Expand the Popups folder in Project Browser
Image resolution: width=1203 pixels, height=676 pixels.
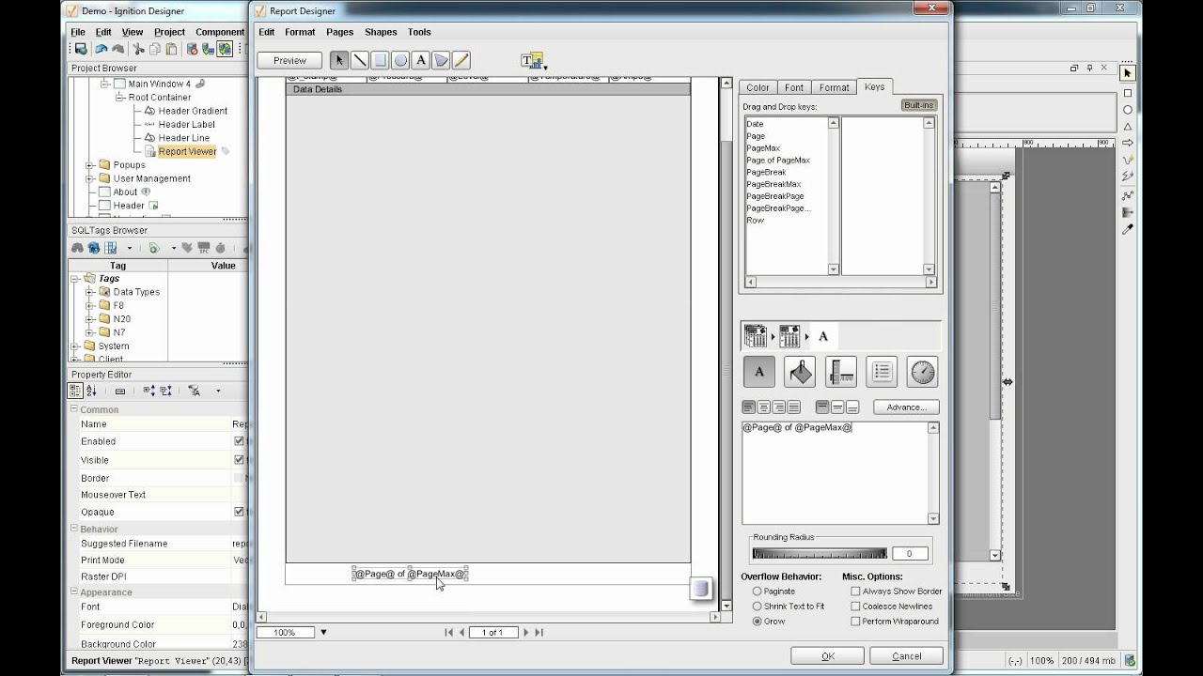[90, 165]
